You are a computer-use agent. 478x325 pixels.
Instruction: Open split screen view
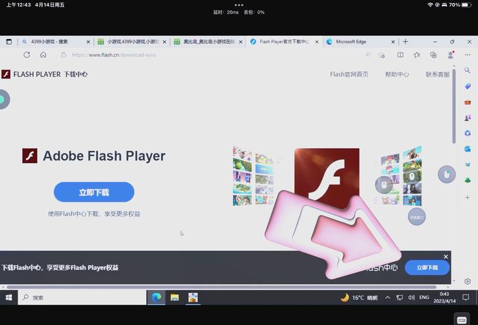coord(400,55)
